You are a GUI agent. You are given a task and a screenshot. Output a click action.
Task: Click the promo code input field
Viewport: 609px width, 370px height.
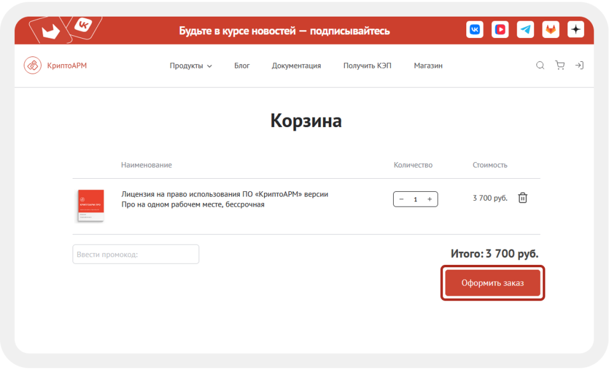[136, 254]
